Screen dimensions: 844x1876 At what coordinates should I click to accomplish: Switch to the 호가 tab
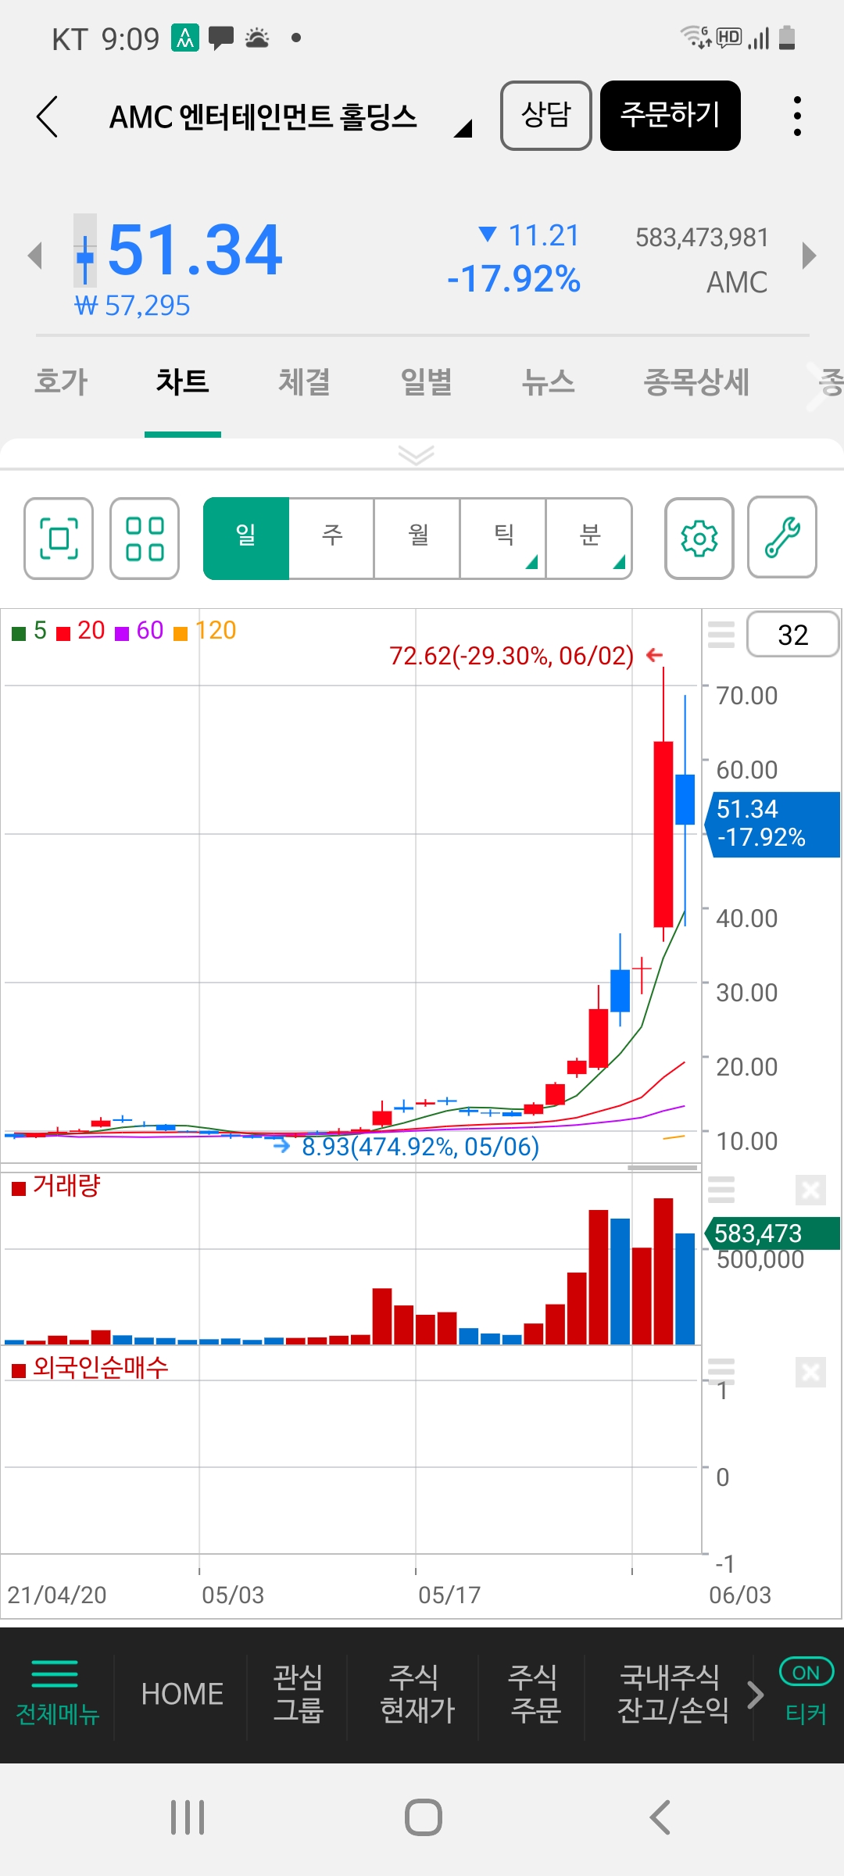61,382
